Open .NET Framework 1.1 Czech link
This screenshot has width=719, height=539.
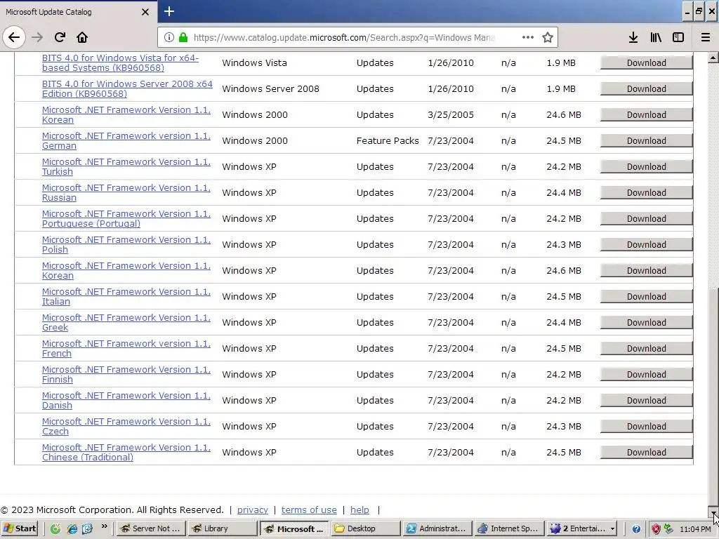click(x=126, y=426)
